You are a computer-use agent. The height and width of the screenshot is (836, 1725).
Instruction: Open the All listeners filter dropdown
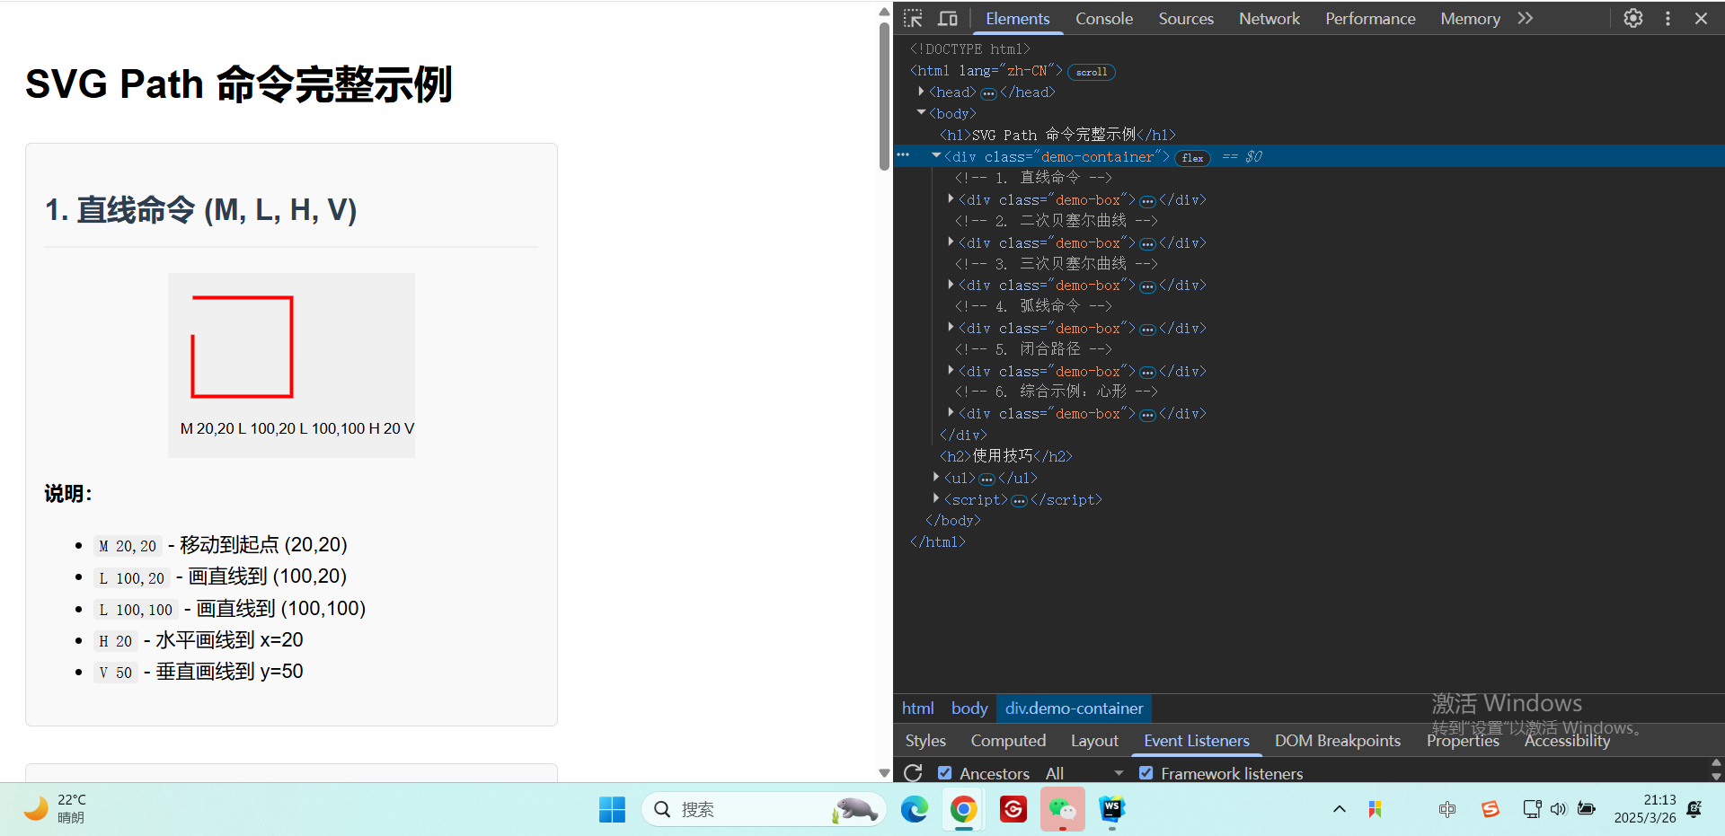pos(1084,772)
